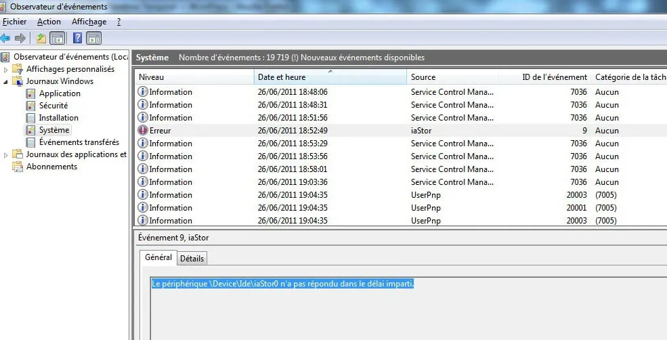Click the Back arrow in the toolbar
Image resolution: width=667 pixels, height=340 pixels.
coord(5,38)
